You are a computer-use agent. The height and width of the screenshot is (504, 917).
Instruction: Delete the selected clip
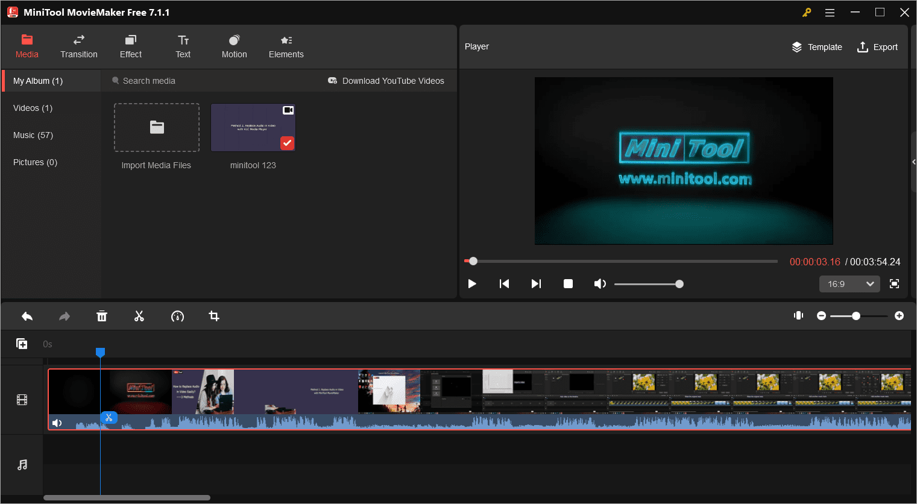click(x=102, y=316)
